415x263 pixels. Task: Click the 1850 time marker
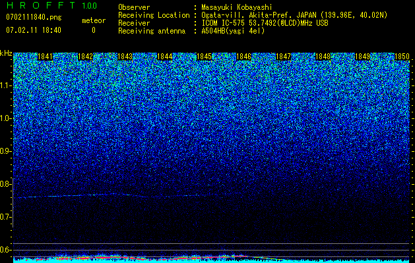pyautogui.click(x=402, y=57)
